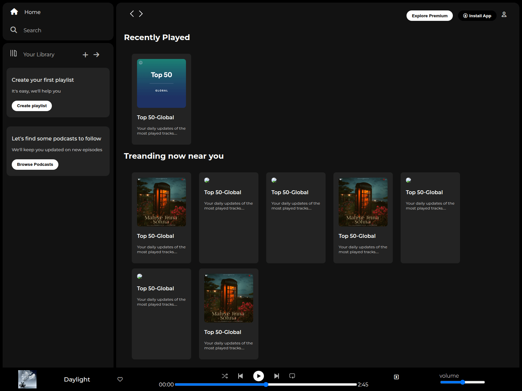Skip to previous track
Viewport: 522px width, 391px height.
pos(240,376)
